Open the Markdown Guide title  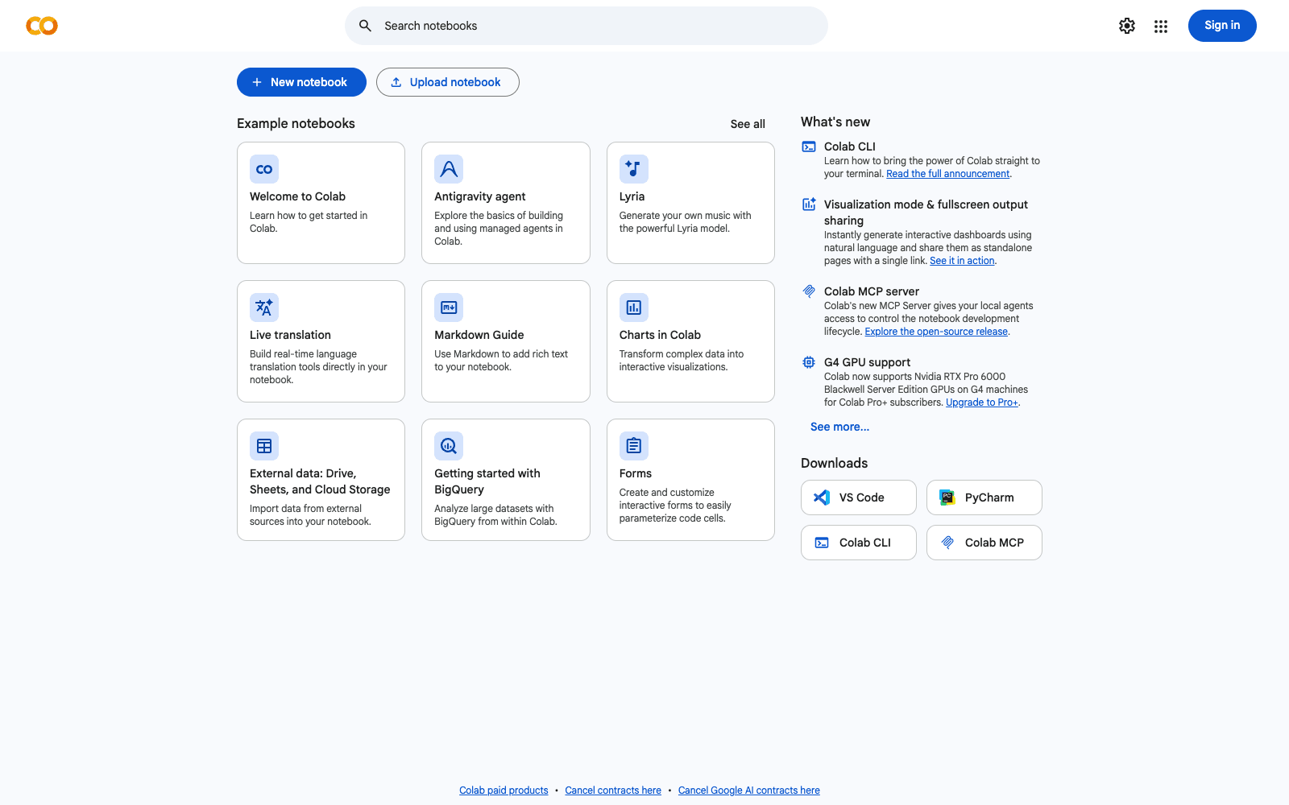pyautogui.click(x=479, y=335)
